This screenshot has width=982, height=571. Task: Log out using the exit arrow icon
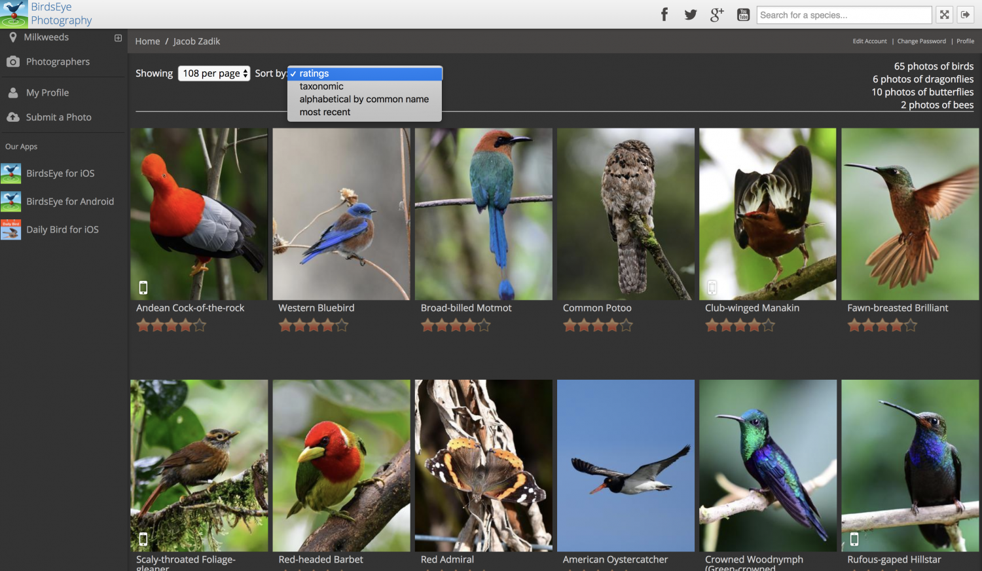[966, 14]
